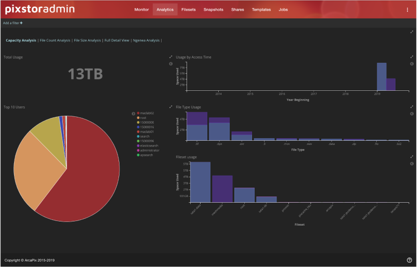
Task: Open the three-dot options menu in header
Action: [408, 10]
